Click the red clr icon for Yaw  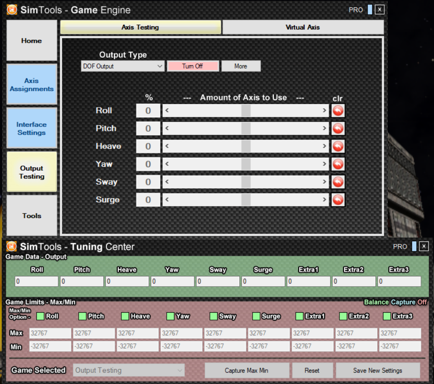(338, 164)
